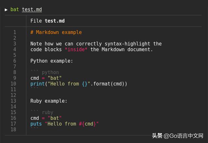Click the word syntax-highlight on line 3

coord(127,44)
